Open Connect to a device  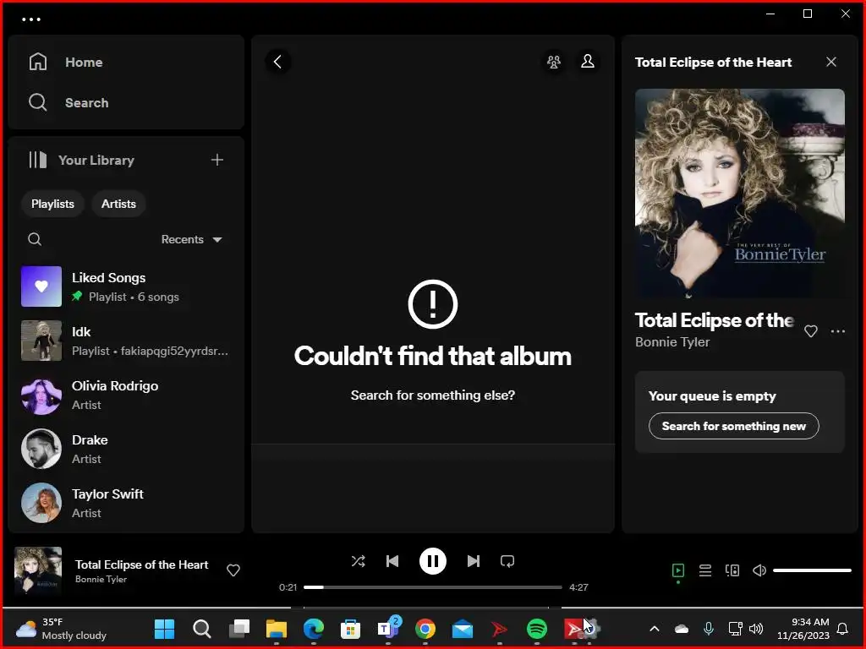pyautogui.click(x=732, y=570)
